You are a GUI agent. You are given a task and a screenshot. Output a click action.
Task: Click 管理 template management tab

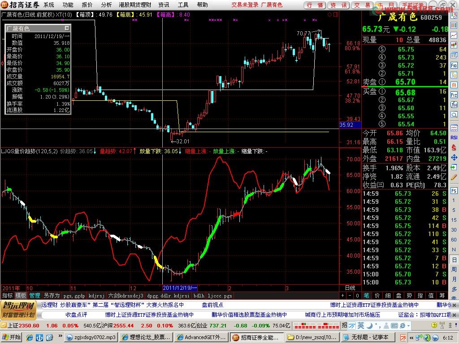(35, 296)
